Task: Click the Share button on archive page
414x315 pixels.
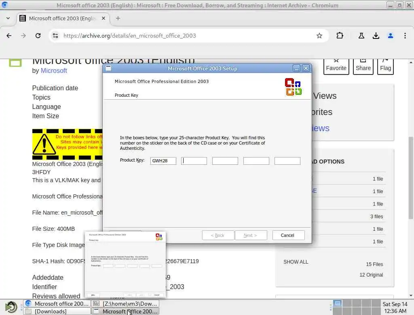Action: click(x=363, y=67)
